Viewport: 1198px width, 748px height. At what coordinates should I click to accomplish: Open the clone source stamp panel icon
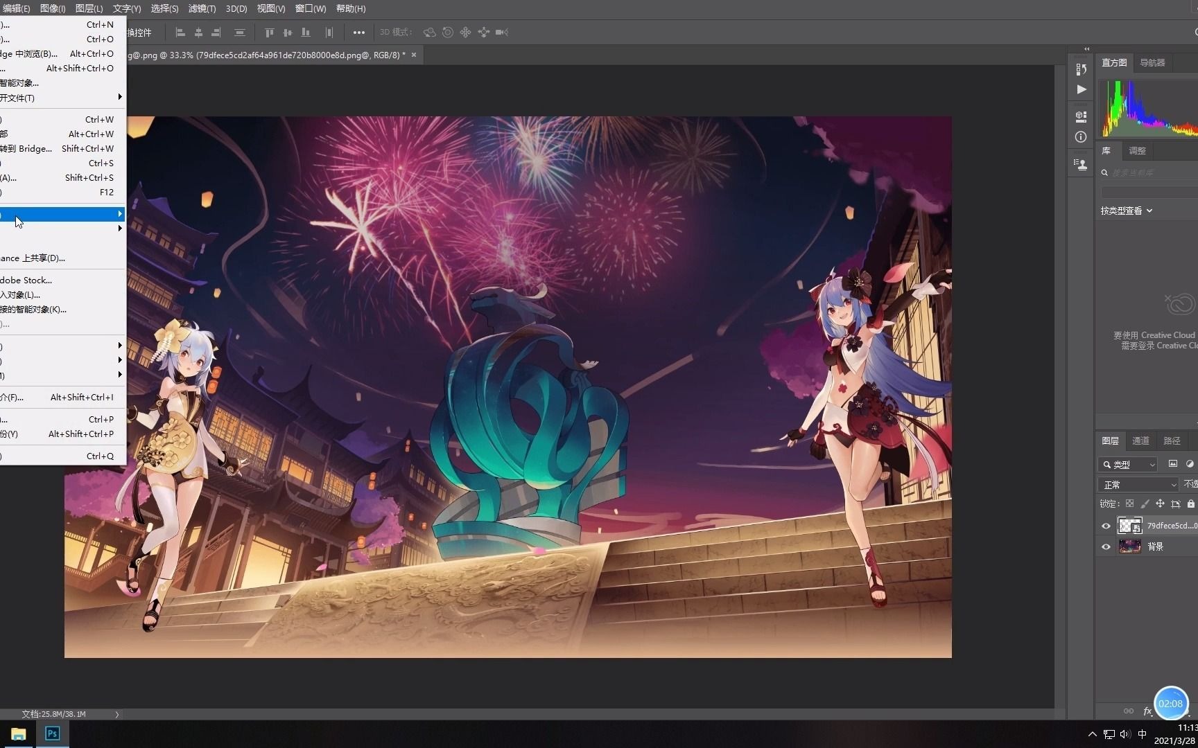coord(1081,165)
